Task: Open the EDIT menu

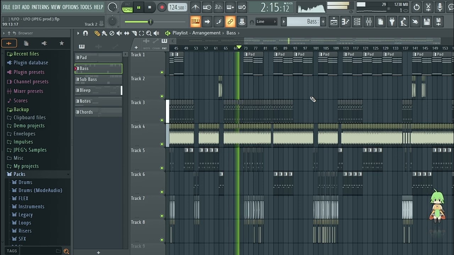Action: [x=16, y=7]
